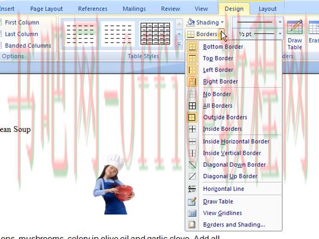Toggle the Banded Columns checkbox
The width and height of the screenshot is (319, 239).
pyautogui.click(x=1, y=45)
